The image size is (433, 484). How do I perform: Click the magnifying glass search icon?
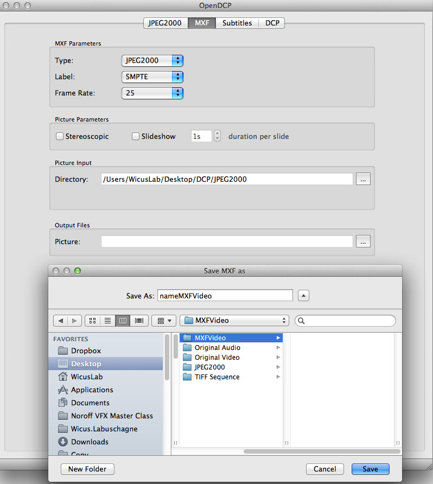(x=301, y=321)
